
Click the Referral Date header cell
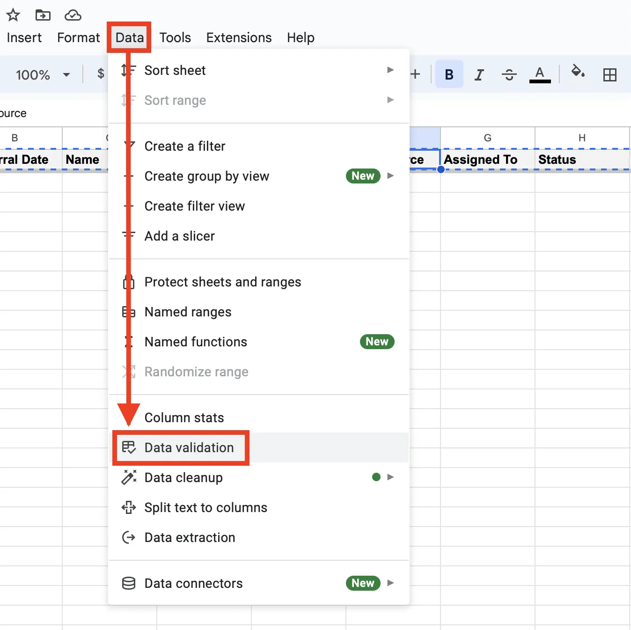[x=31, y=160]
